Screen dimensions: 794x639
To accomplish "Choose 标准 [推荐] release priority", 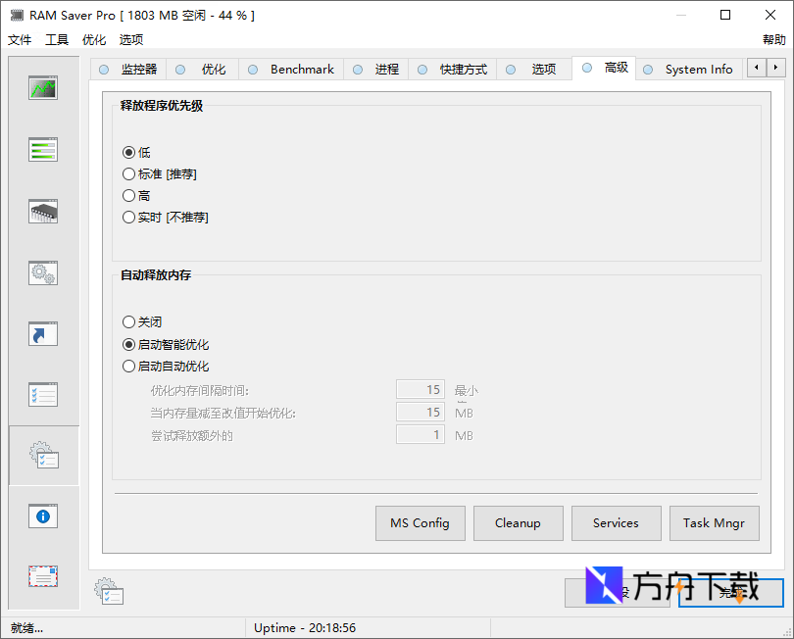I will point(128,174).
